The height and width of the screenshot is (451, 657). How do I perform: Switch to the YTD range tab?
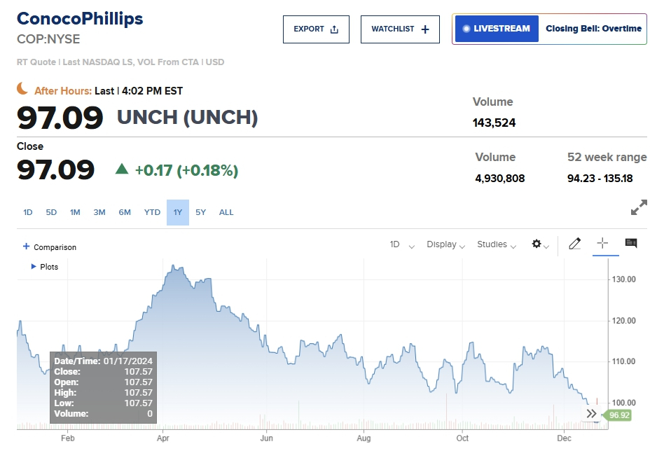pos(152,212)
